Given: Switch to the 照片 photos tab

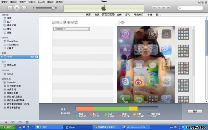Looking at the screenshot, I should click(158, 15).
